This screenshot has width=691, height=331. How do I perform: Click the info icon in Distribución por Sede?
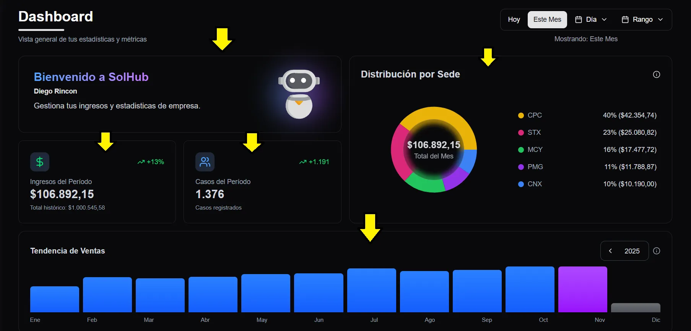pos(656,74)
